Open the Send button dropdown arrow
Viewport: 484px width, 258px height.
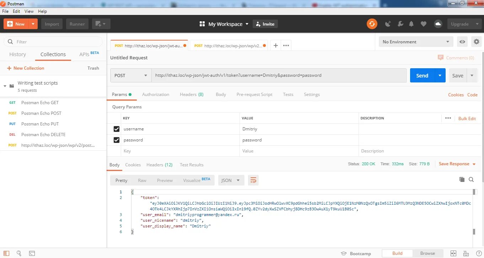[x=440, y=75]
